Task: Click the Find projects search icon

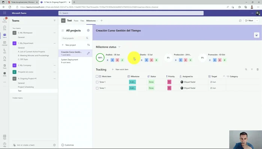Action: point(87,38)
